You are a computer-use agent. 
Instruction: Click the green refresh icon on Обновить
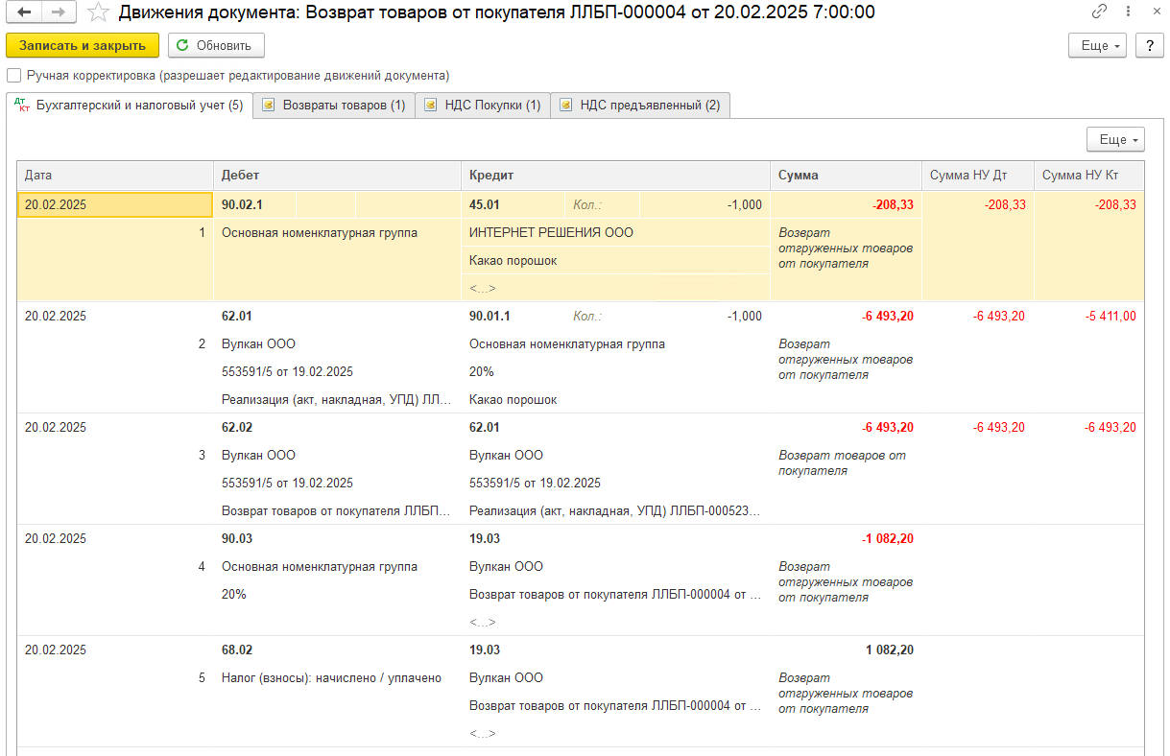click(x=183, y=45)
